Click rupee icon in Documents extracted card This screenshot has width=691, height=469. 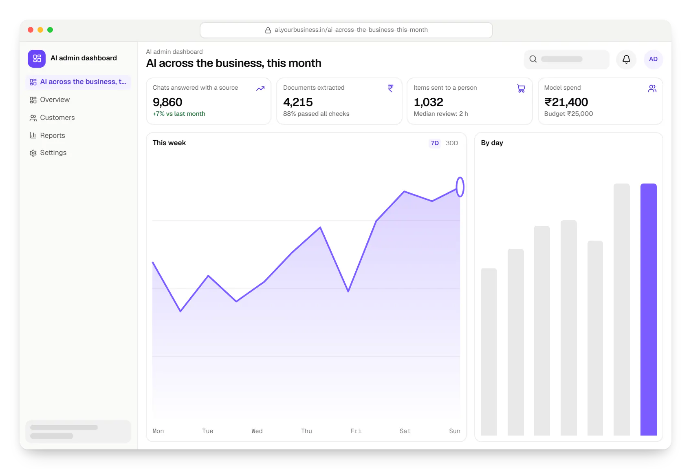click(391, 88)
